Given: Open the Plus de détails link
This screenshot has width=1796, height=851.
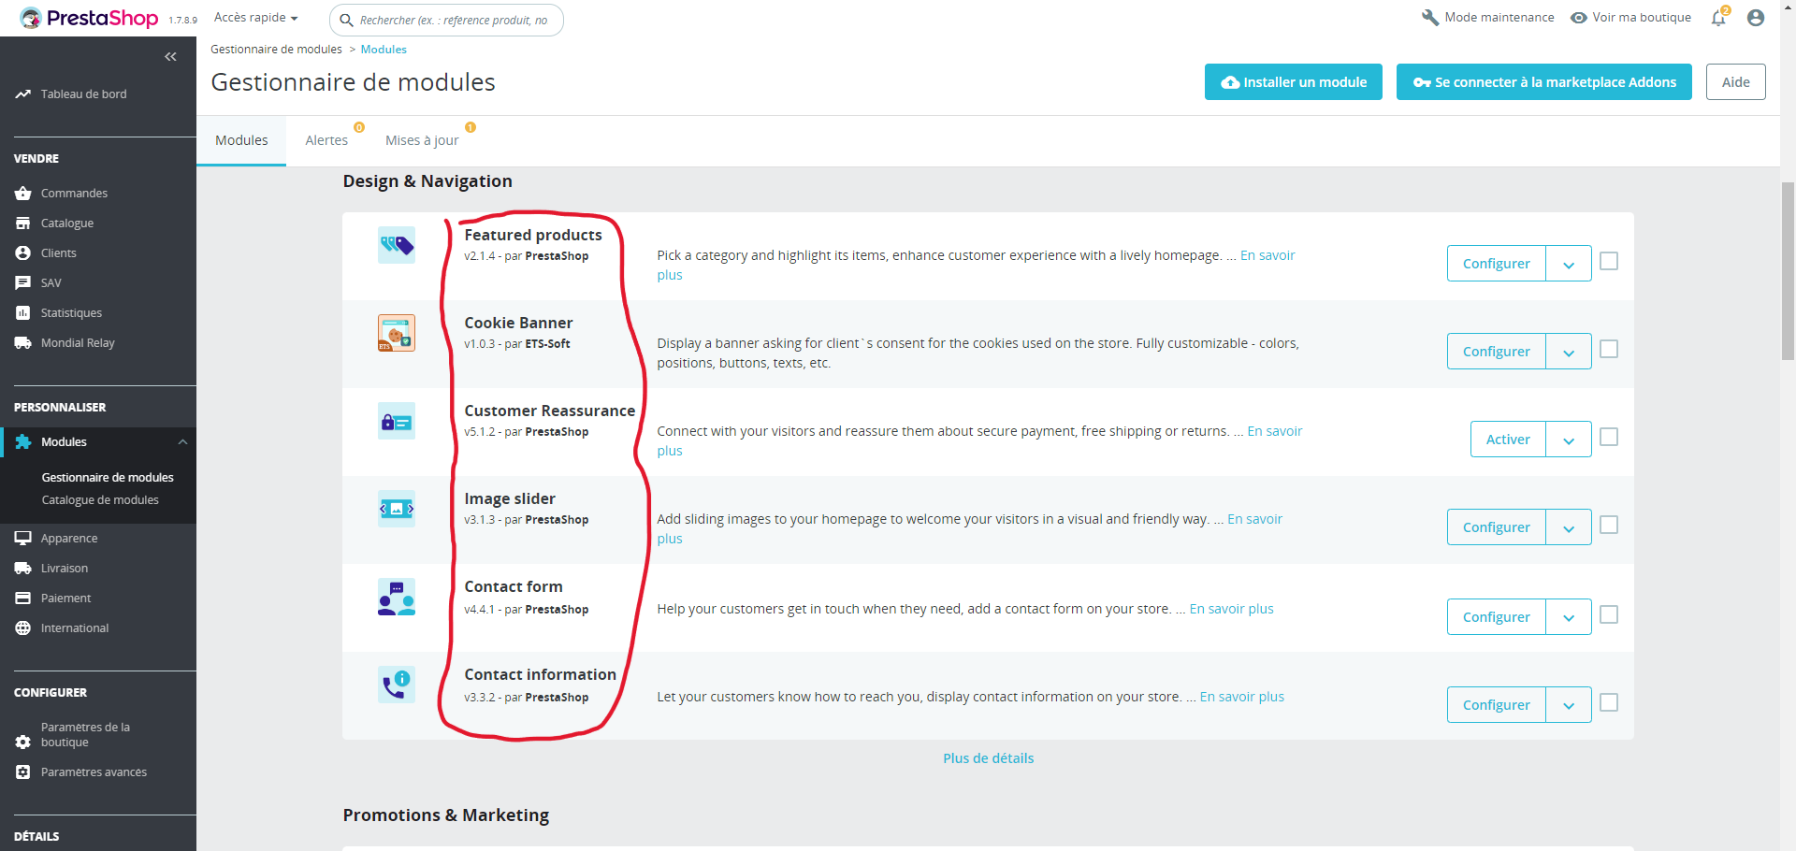Looking at the screenshot, I should point(988,758).
